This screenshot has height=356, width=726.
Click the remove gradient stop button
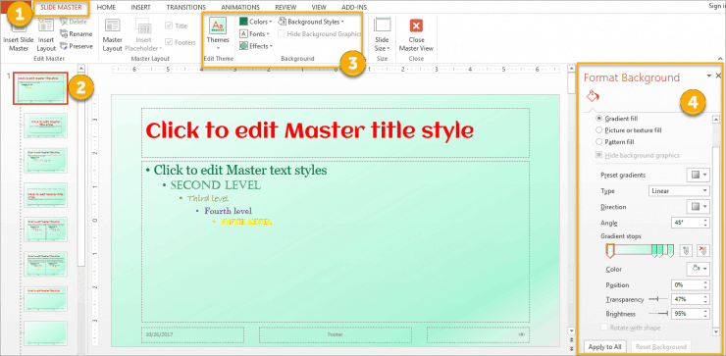702,250
